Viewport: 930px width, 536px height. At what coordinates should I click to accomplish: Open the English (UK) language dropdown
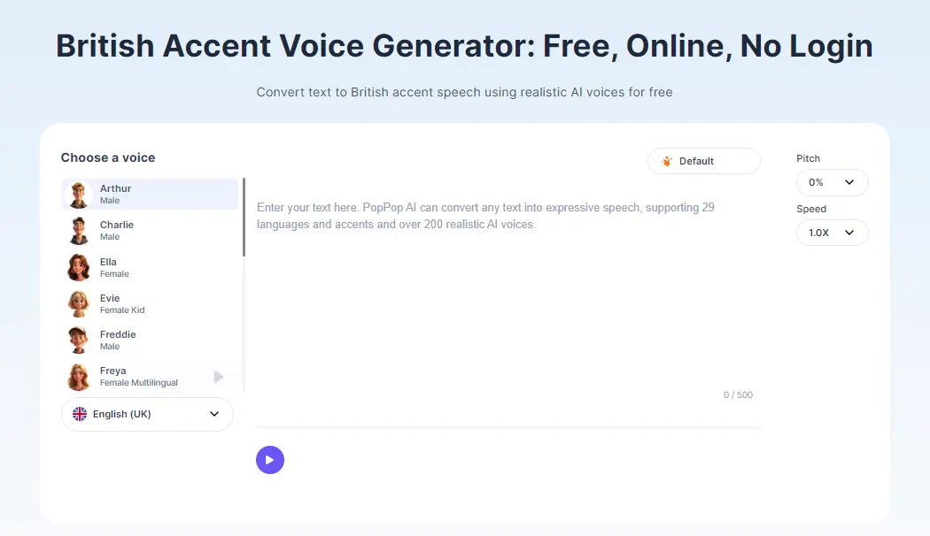pos(147,414)
